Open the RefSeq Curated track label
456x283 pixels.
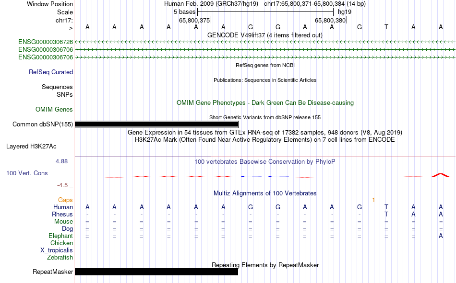51,72
